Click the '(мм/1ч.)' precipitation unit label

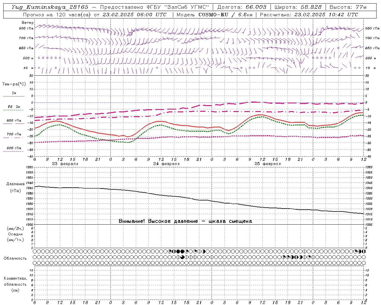click(x=15, y=240)
